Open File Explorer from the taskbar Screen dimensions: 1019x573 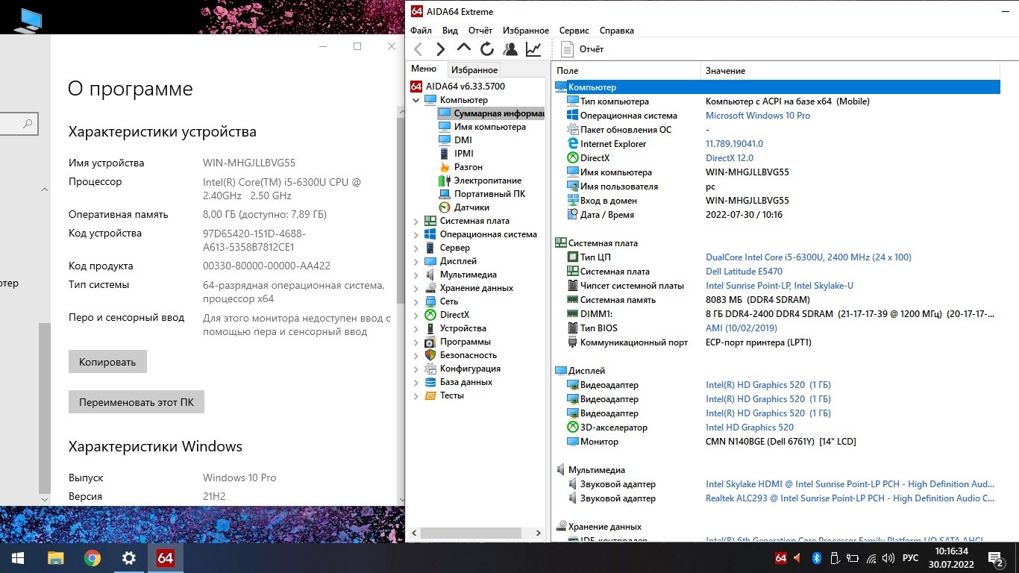point(56,558)
